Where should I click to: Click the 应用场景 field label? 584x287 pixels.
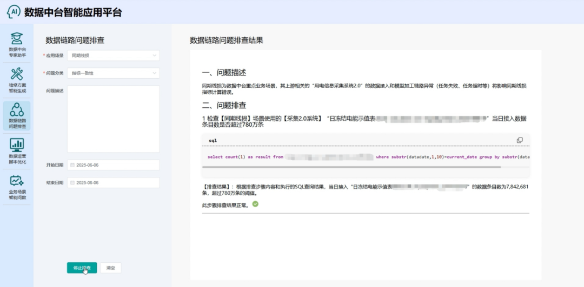55,56
